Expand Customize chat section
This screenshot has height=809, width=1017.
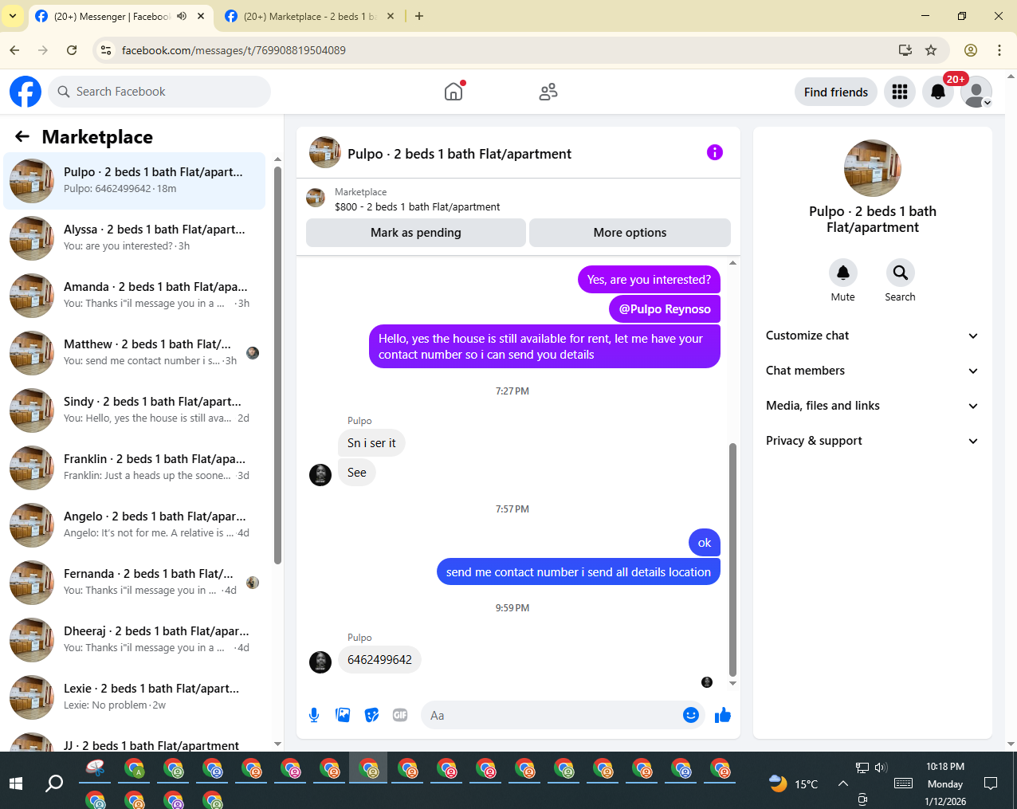pos(872,336)
